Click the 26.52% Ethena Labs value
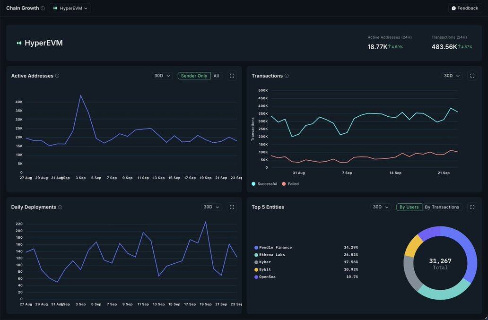Viewport: 488px width, 320px height. [351, 255]
